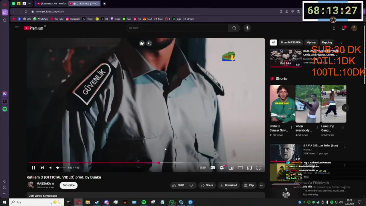Image resolution: width=366 pixels, height=206 pixels.
Task: Toggle the autoplay switch
Action: click(203, 168)
